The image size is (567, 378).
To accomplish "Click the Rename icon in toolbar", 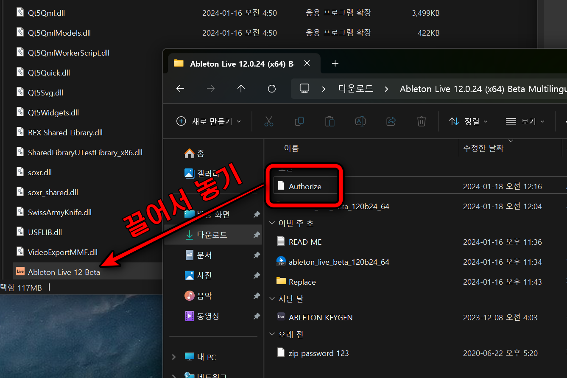I will coord(360,122).
